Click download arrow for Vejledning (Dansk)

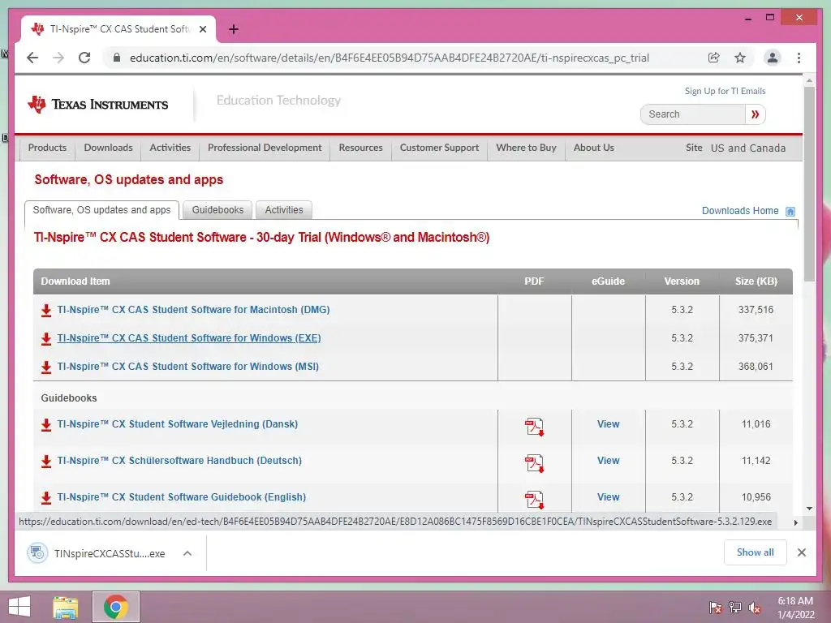(46, 425)
